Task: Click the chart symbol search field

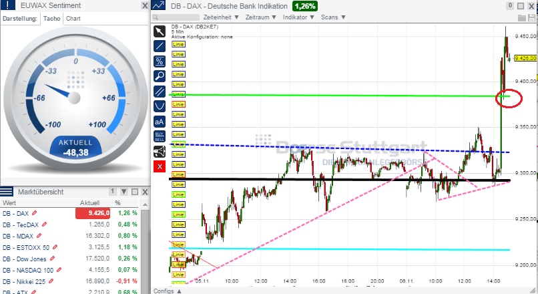Action: 176,17
